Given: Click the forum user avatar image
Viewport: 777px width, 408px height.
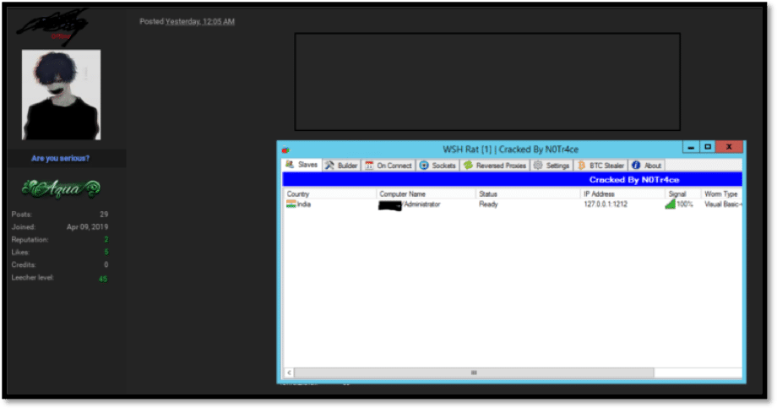Looking at the screenshot, I should coord(61,95).
